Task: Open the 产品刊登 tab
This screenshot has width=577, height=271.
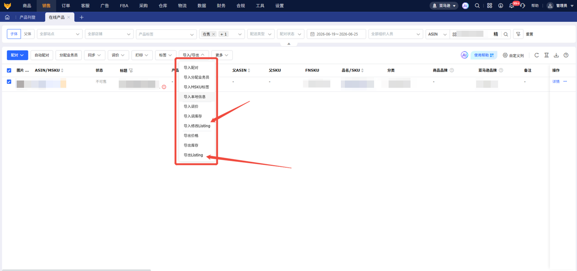Action: coord(27,17)
